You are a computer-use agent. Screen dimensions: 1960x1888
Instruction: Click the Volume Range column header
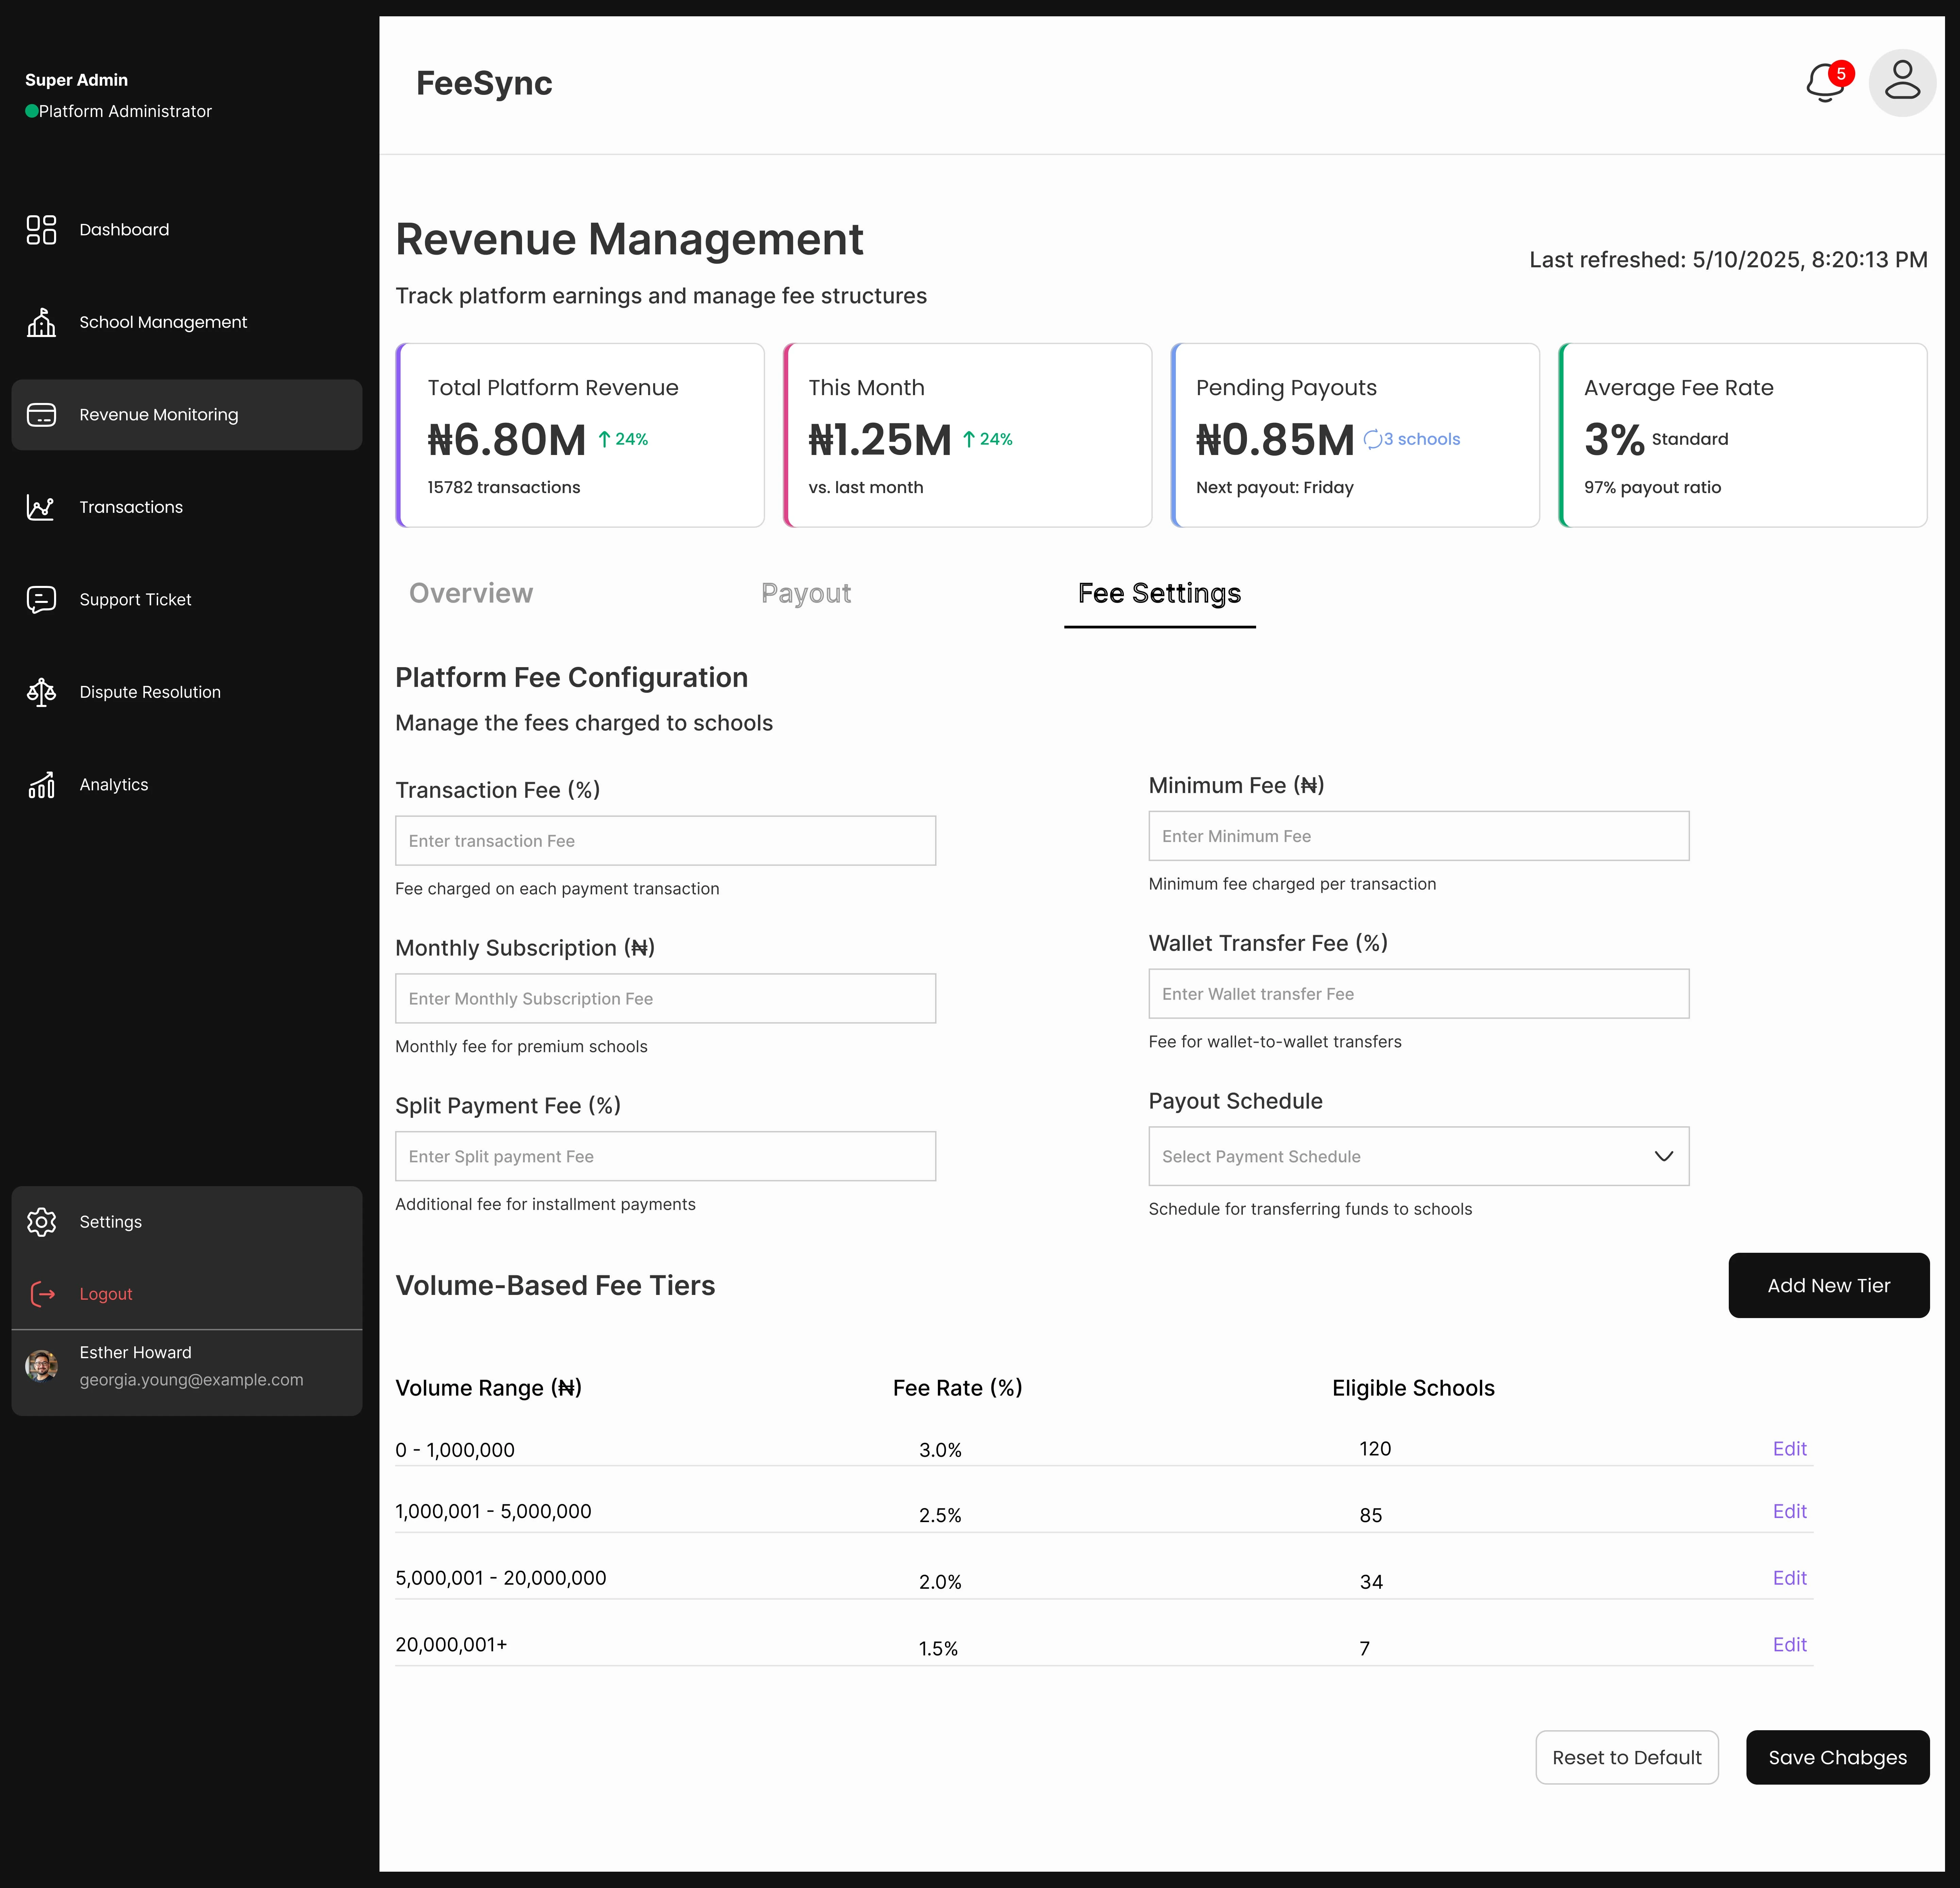coord(488,1388)
